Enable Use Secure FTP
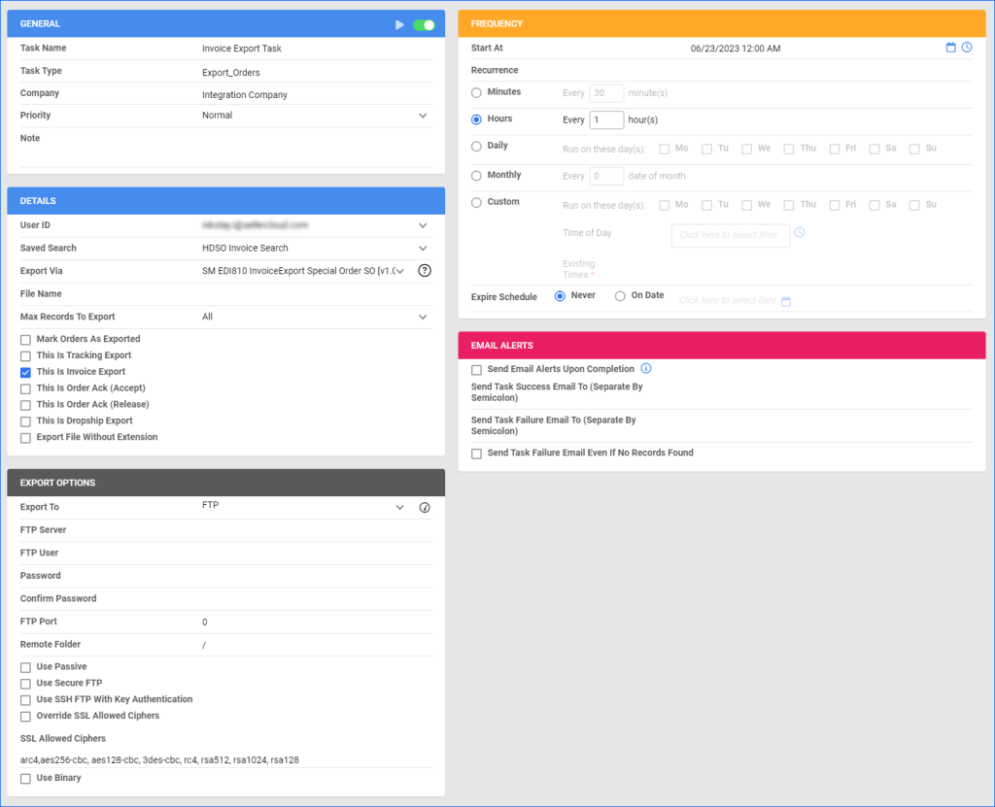Screen dimensions: 995x807 (24, 683)
